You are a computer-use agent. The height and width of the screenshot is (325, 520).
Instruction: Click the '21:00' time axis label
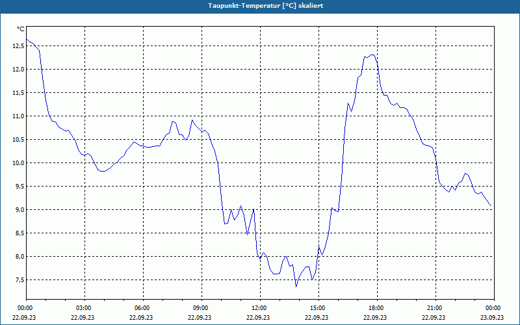pos(435,308)
